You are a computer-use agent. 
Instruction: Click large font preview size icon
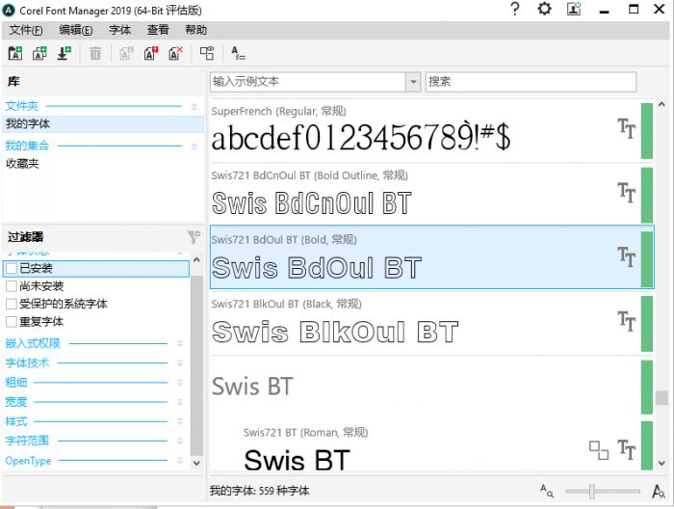(659, 491)
